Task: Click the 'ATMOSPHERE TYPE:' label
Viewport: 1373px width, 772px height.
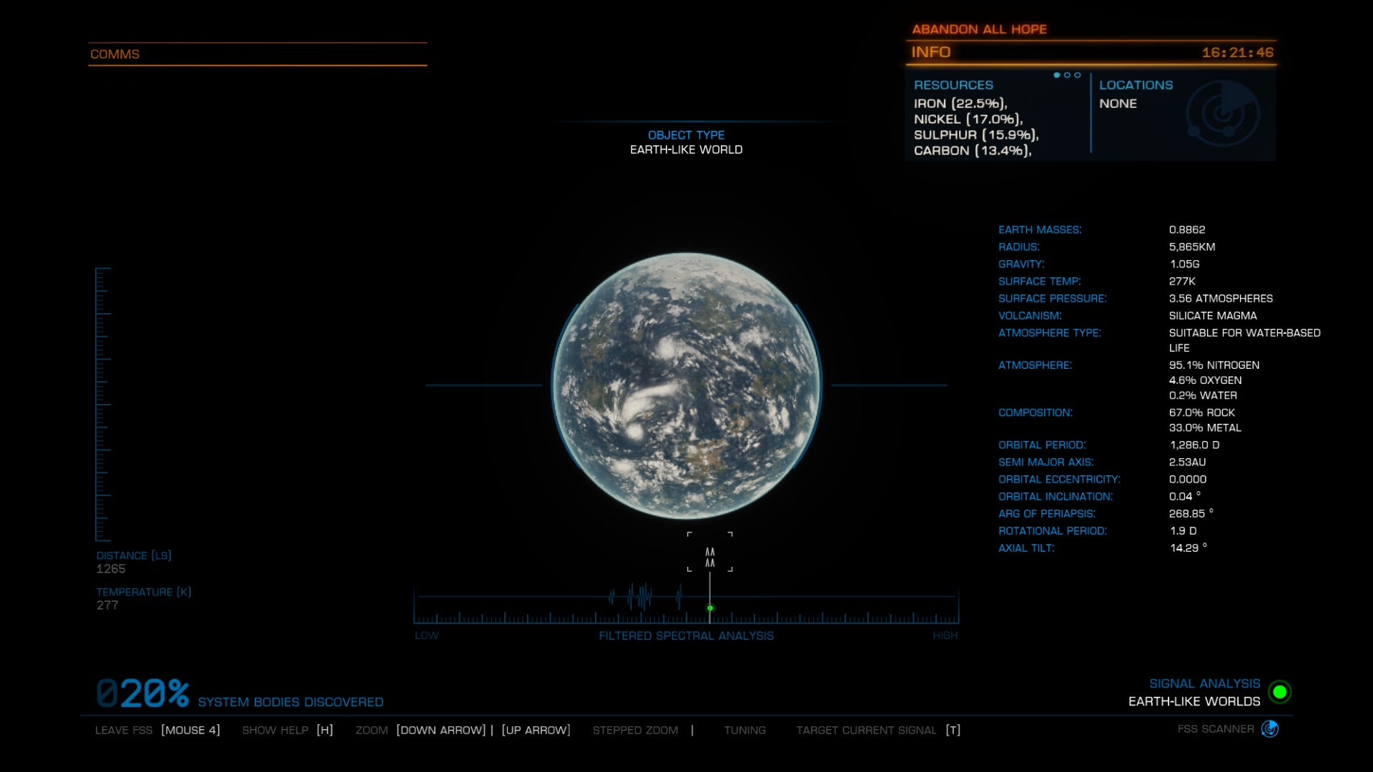Action: (x=1049, y=332)
